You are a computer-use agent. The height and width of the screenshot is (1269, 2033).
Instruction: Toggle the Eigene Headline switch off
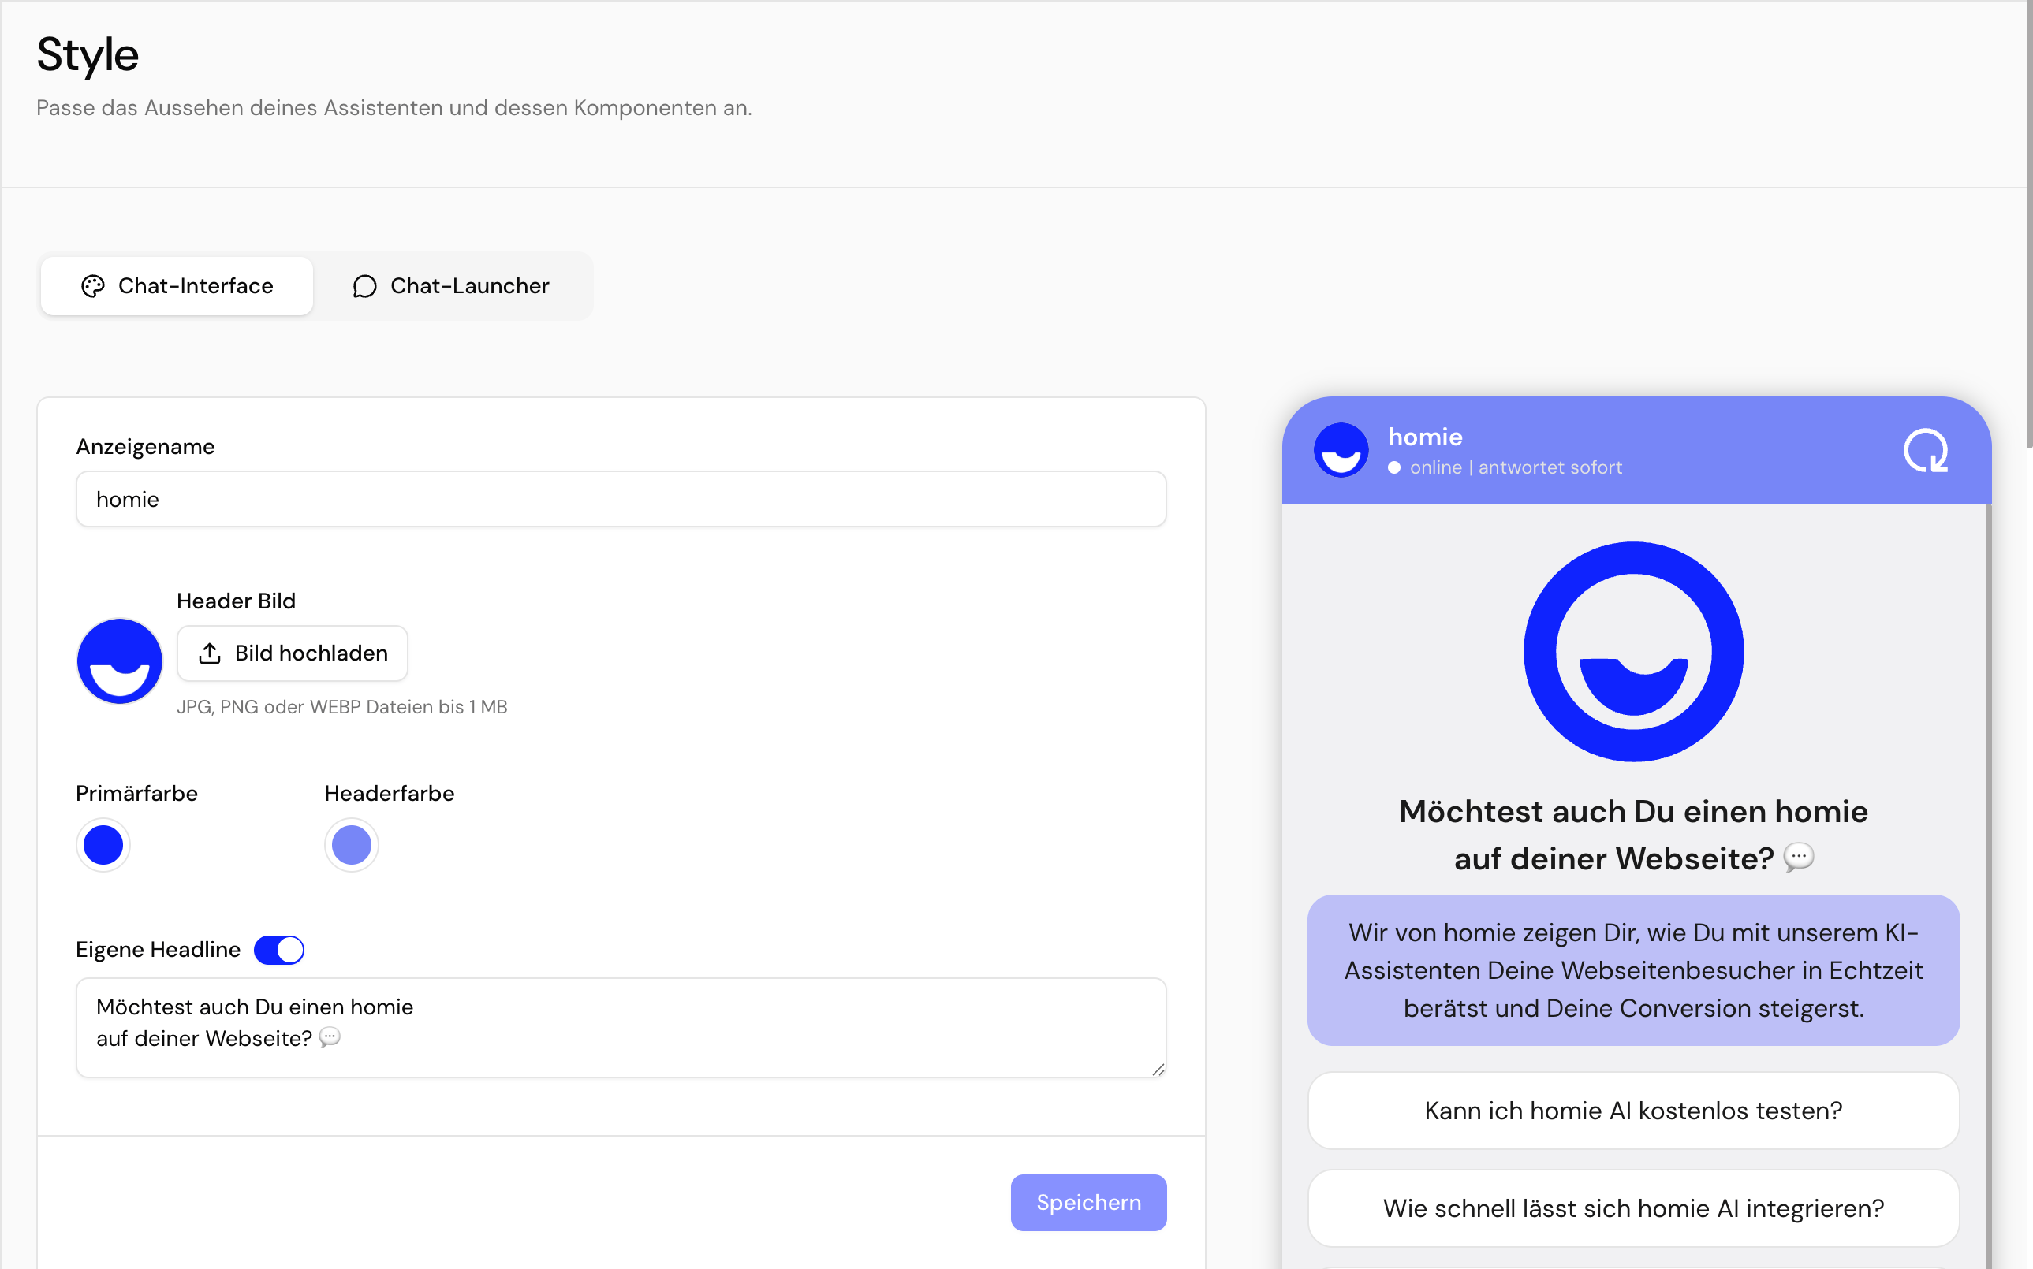(279, 950)
